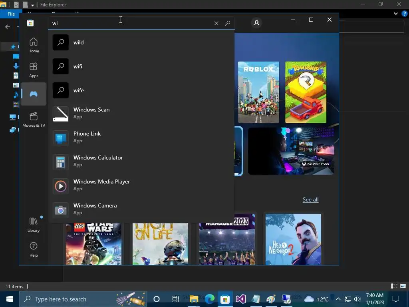Open the network status tray icon
Viewport: 409px width, 307px height.
point(348,299)
